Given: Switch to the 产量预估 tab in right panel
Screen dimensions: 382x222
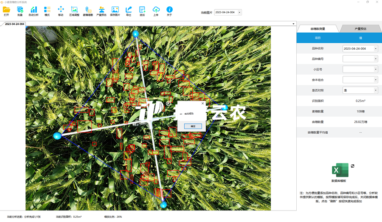Looking at the screenshot, I should coord(360,29).
